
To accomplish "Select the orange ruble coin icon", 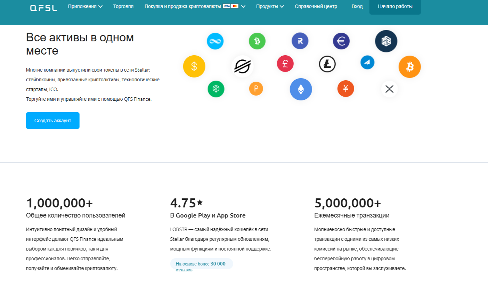I will [x=256, y=89].
